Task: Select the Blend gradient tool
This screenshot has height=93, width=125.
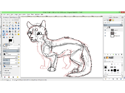Action: [16, 32]
